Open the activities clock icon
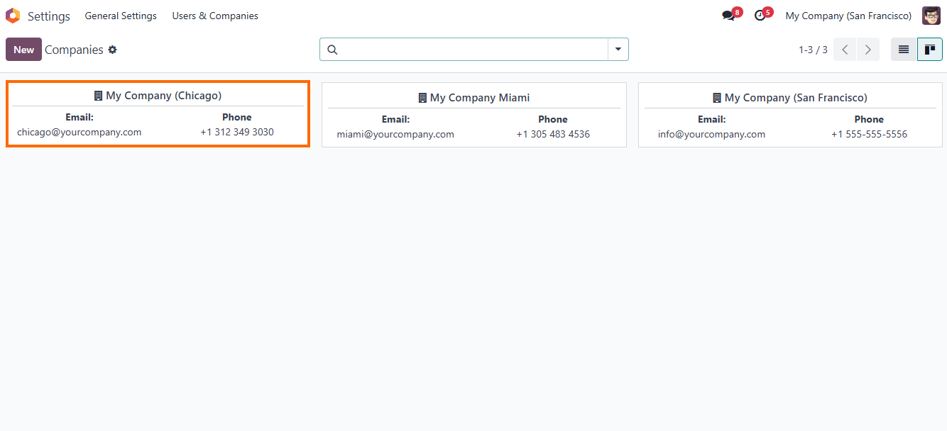Viewport: 947px width, 431px height. tap(760, 16)
